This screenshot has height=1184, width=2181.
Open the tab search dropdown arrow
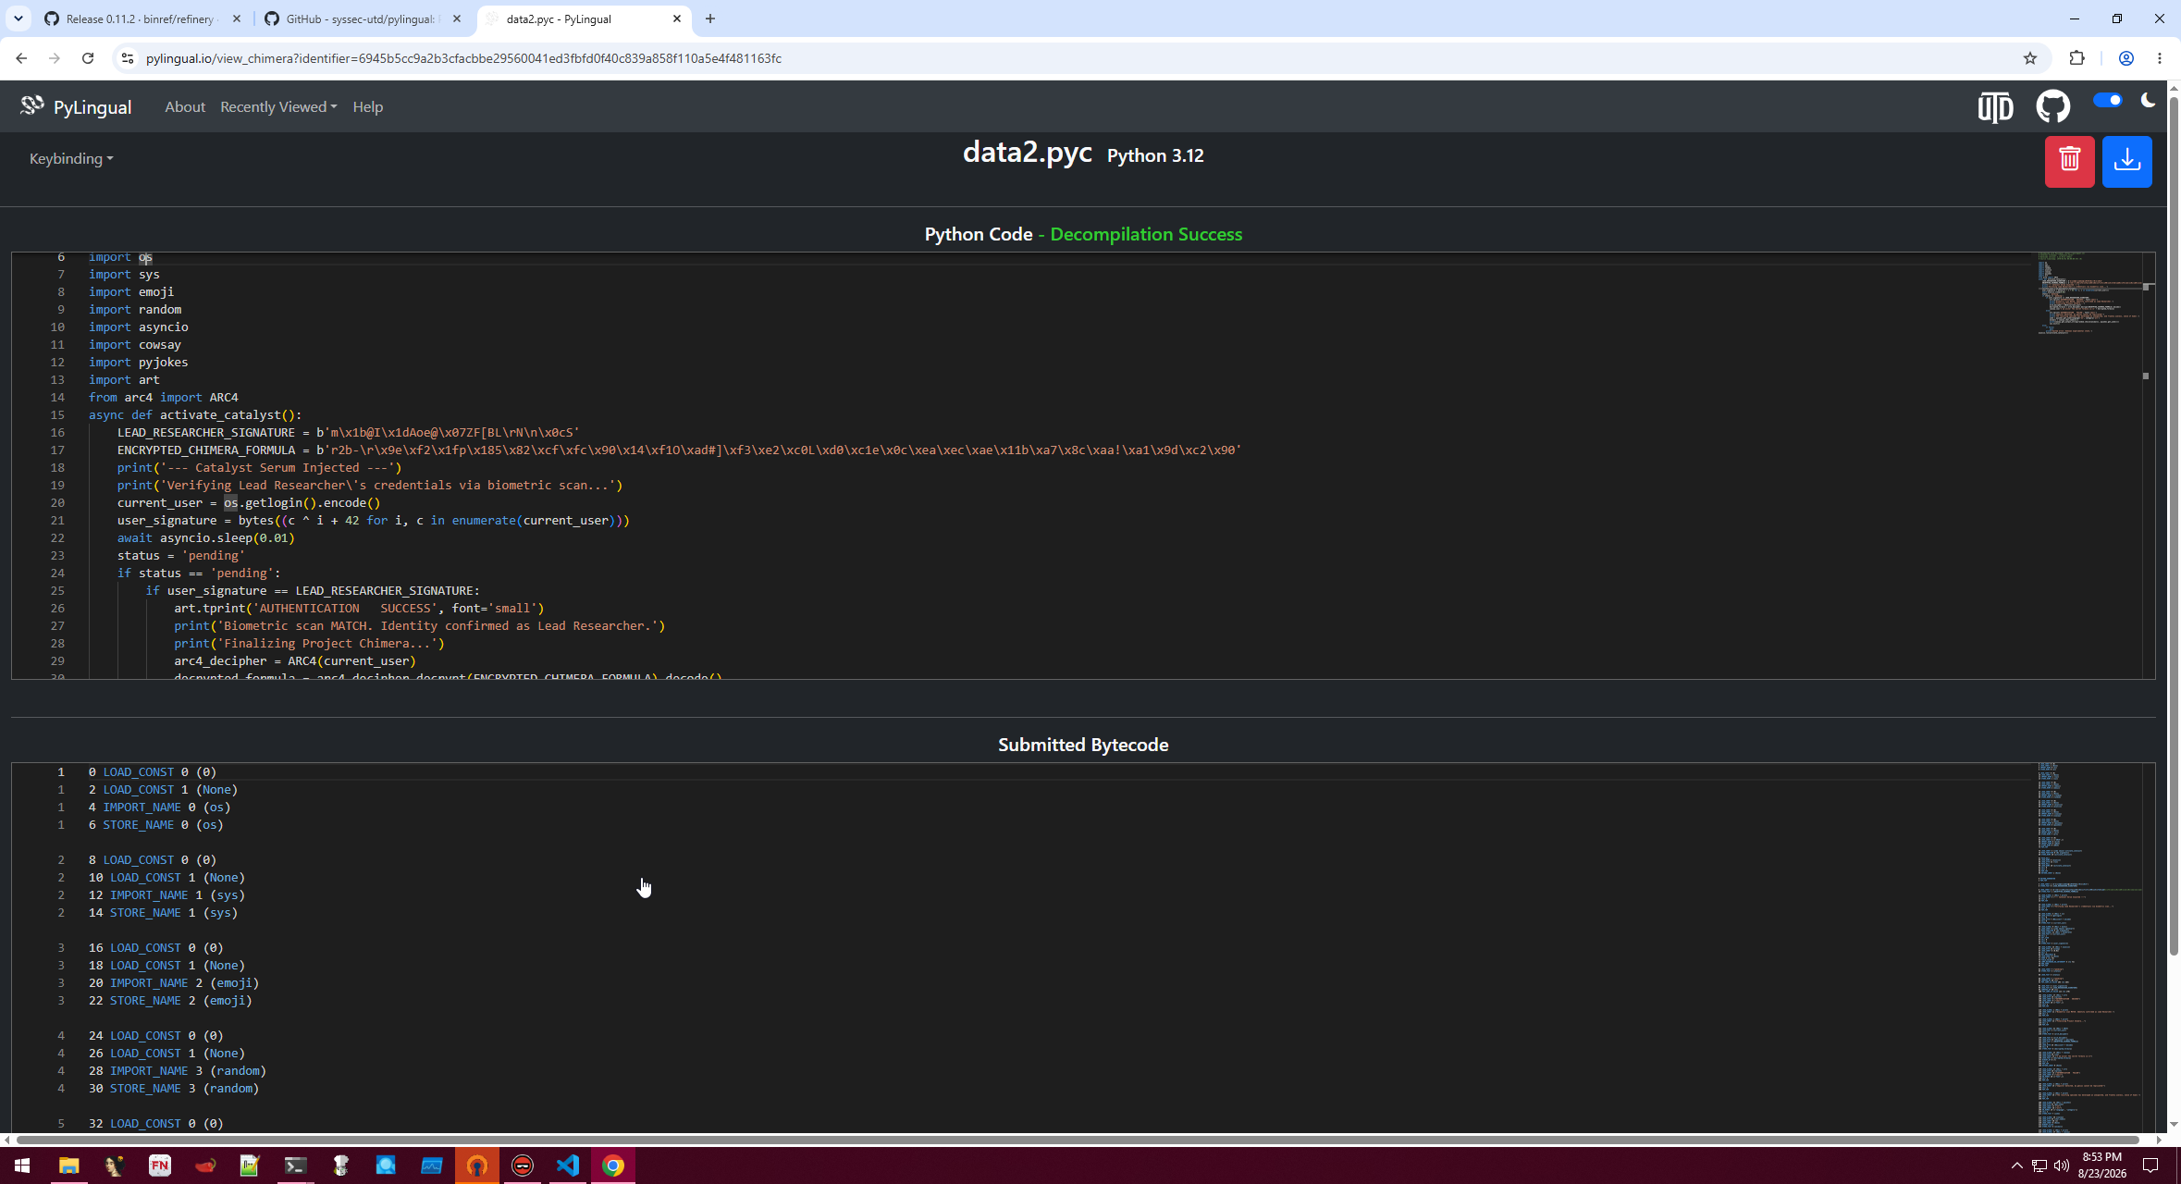pos(18,18)
